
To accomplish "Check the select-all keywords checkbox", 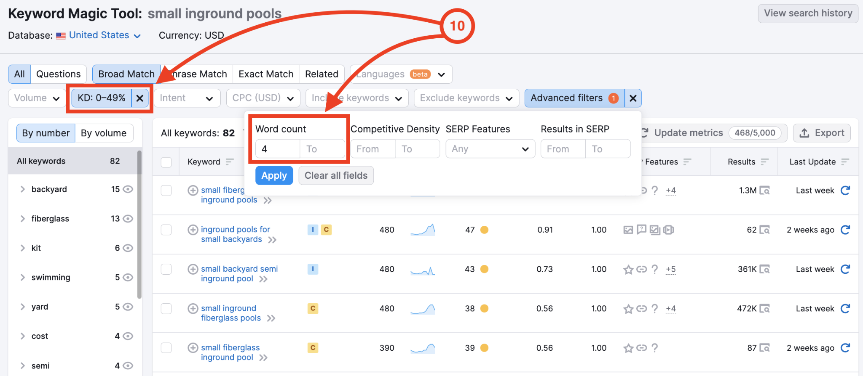I will pyautogui.click(x=166, y=162).
